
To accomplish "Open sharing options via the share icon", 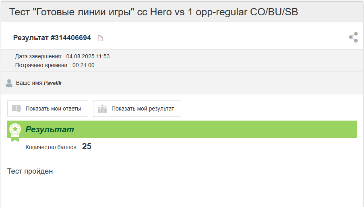I will click(x=353, y=37).
